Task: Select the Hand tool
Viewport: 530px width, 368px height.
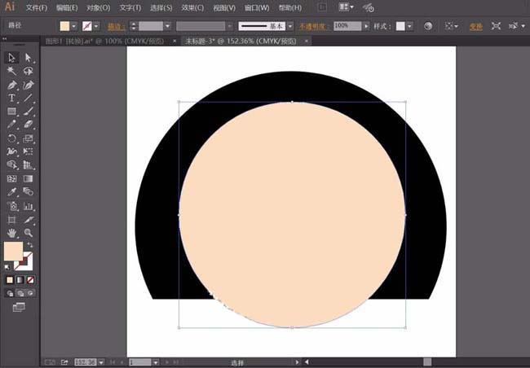Action: click(11, 233)
